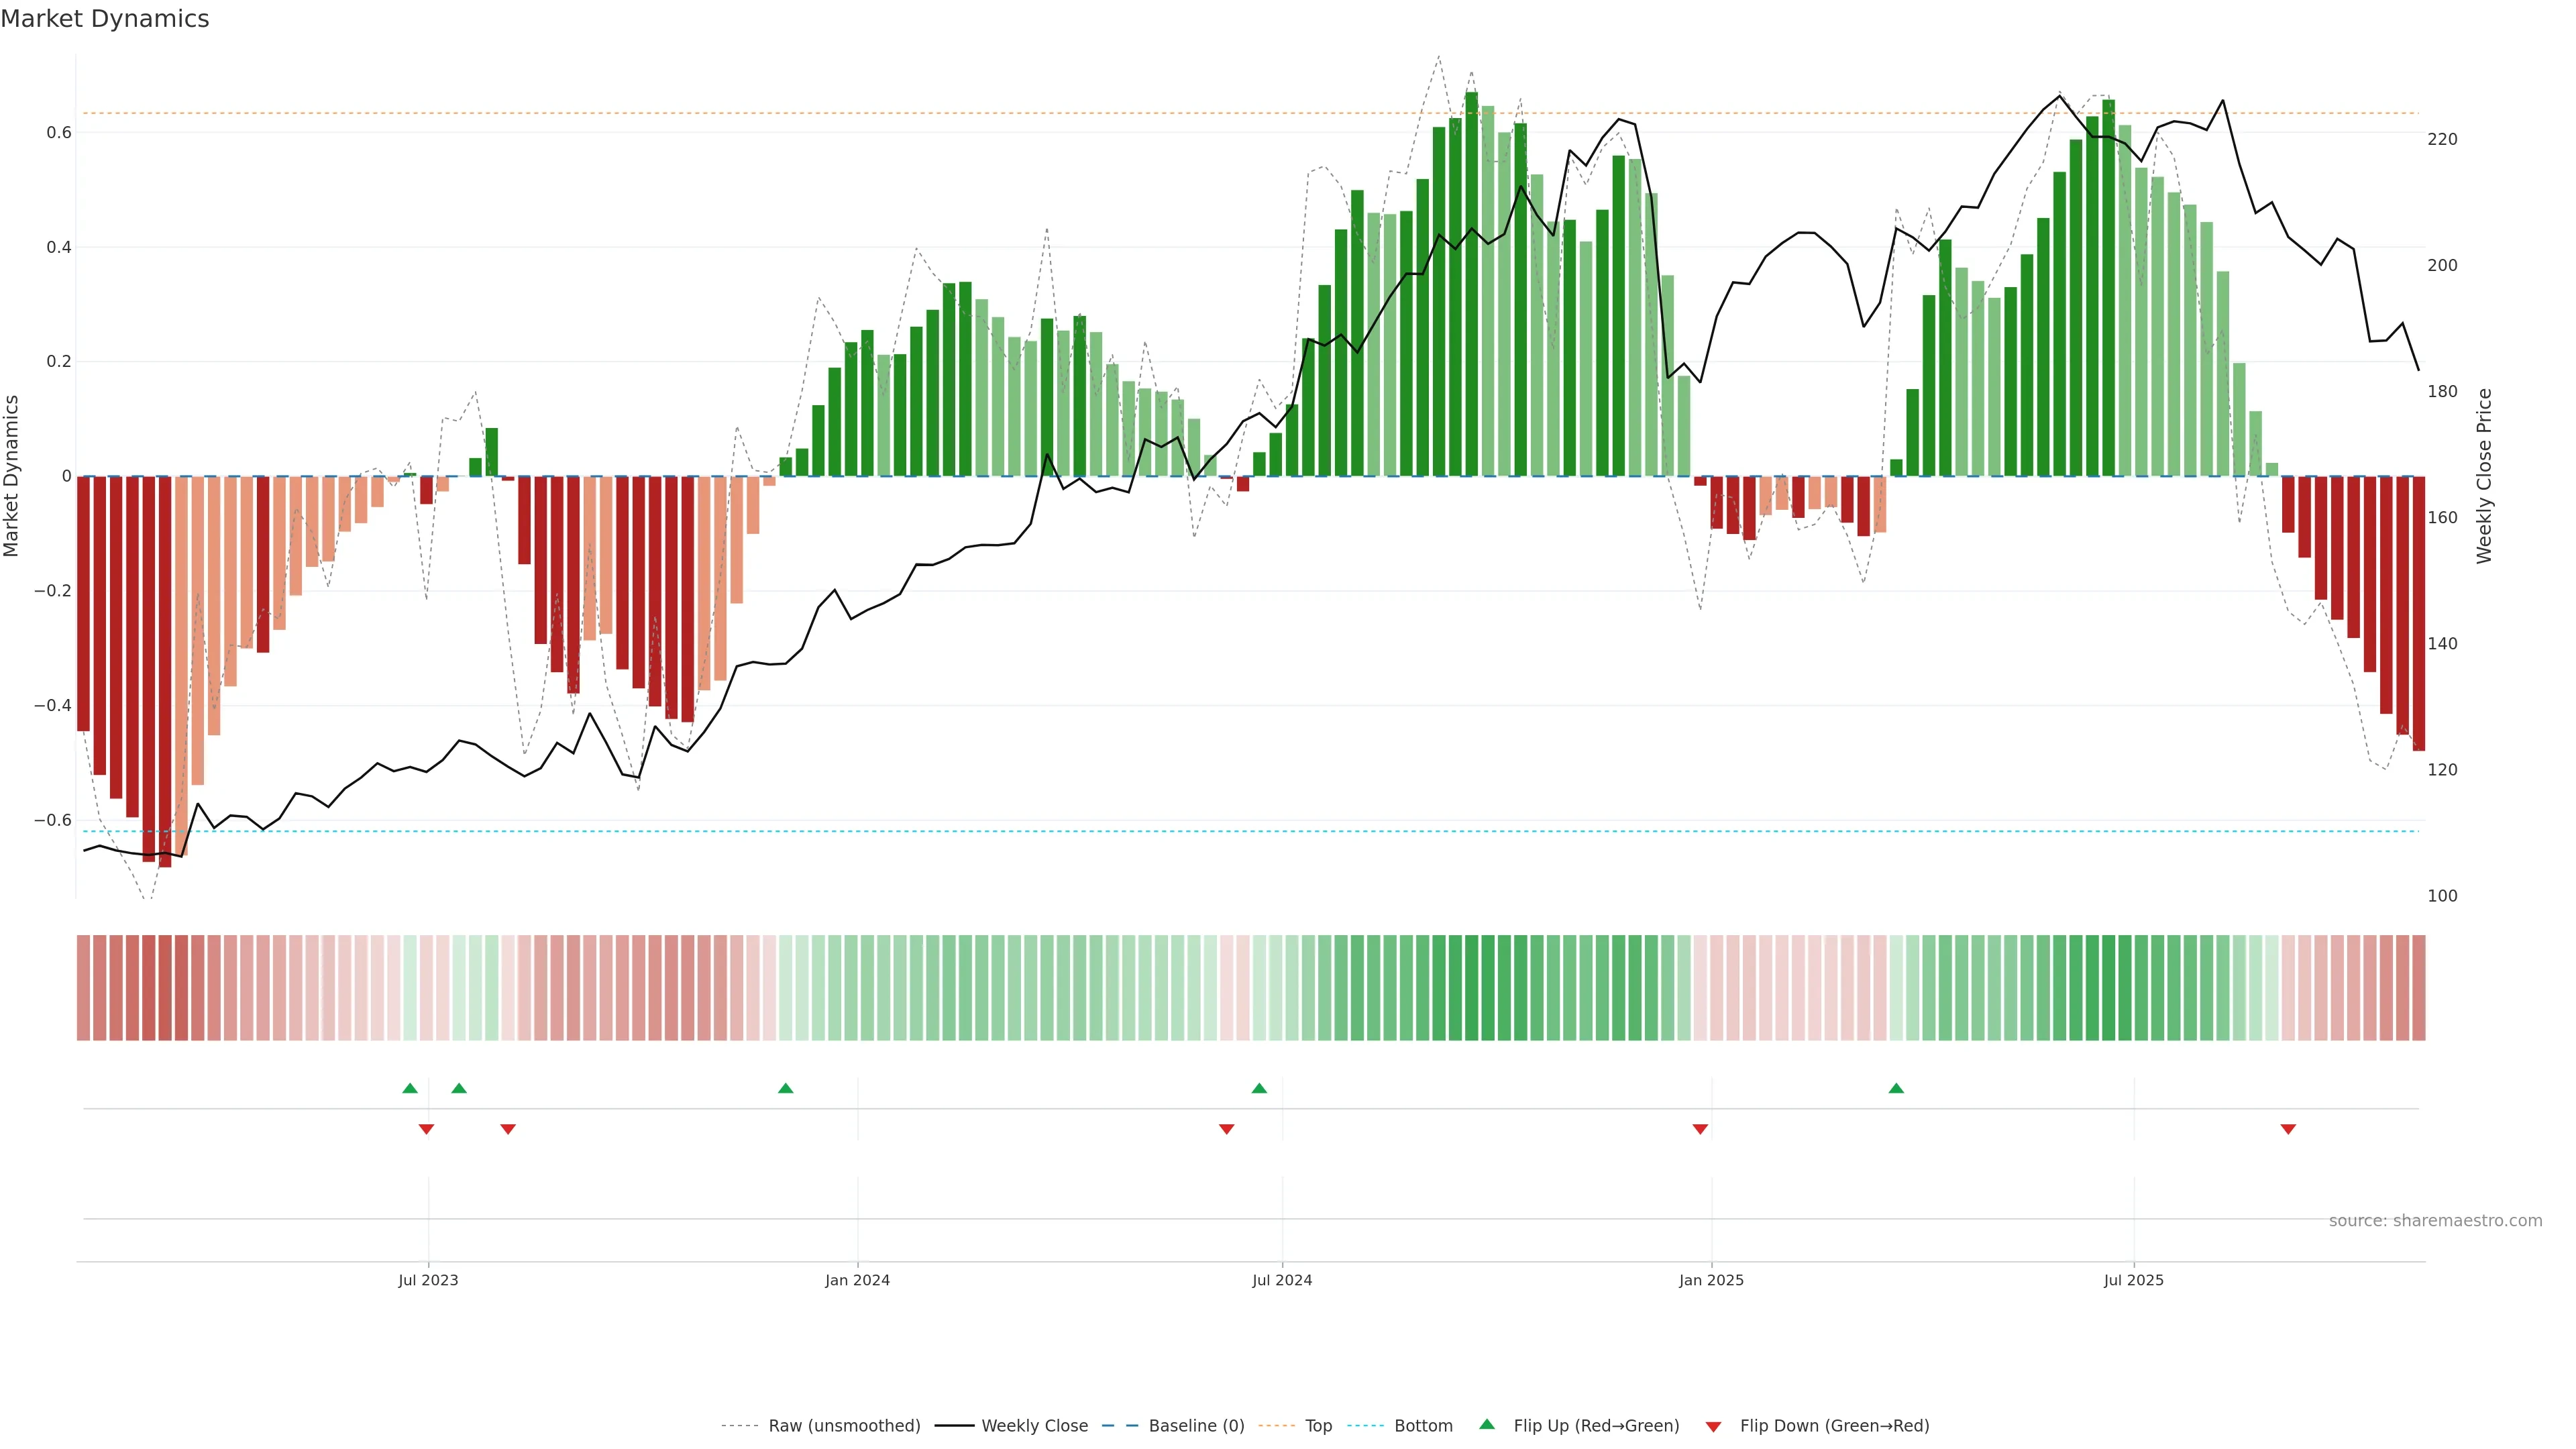Click the Weekly Close Price axis title
The height and width of the screenshot is (1449, 2576).
[2485, 476]
